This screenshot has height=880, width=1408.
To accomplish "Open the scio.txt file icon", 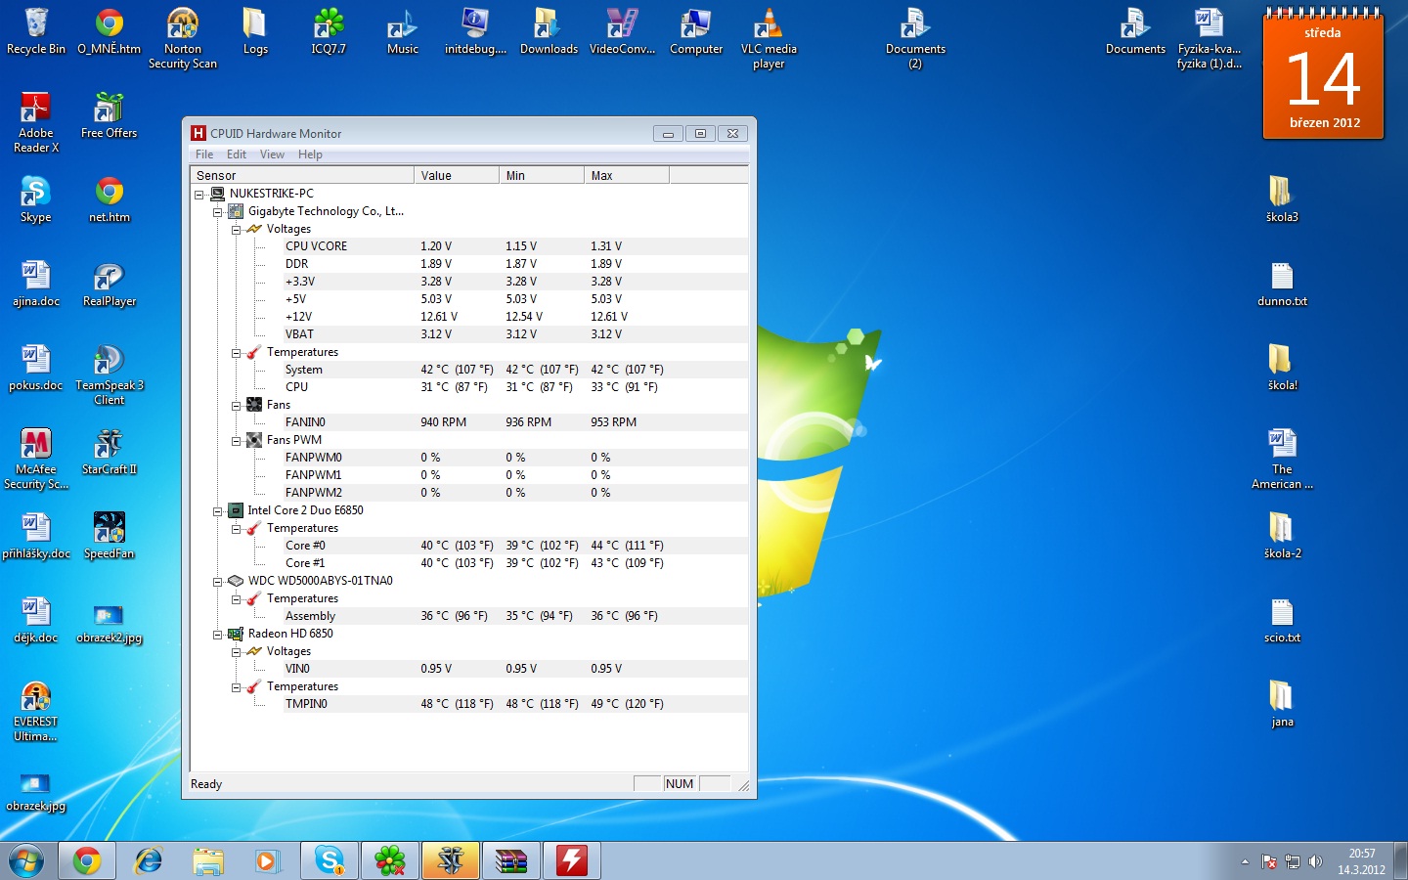I will [x=1282, y=620].
